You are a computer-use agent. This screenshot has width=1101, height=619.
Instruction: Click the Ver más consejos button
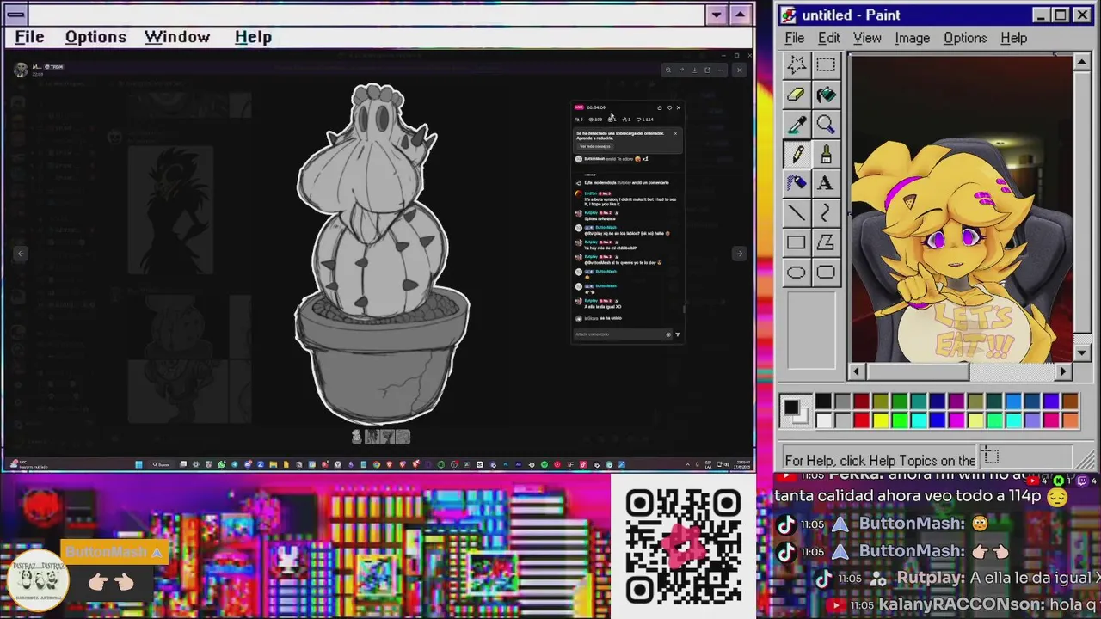click(595, 146)
